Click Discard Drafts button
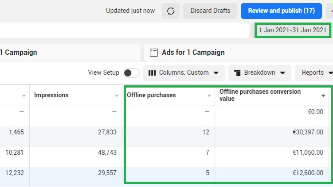This screenshot has height=187, width=333. point(210,11)
